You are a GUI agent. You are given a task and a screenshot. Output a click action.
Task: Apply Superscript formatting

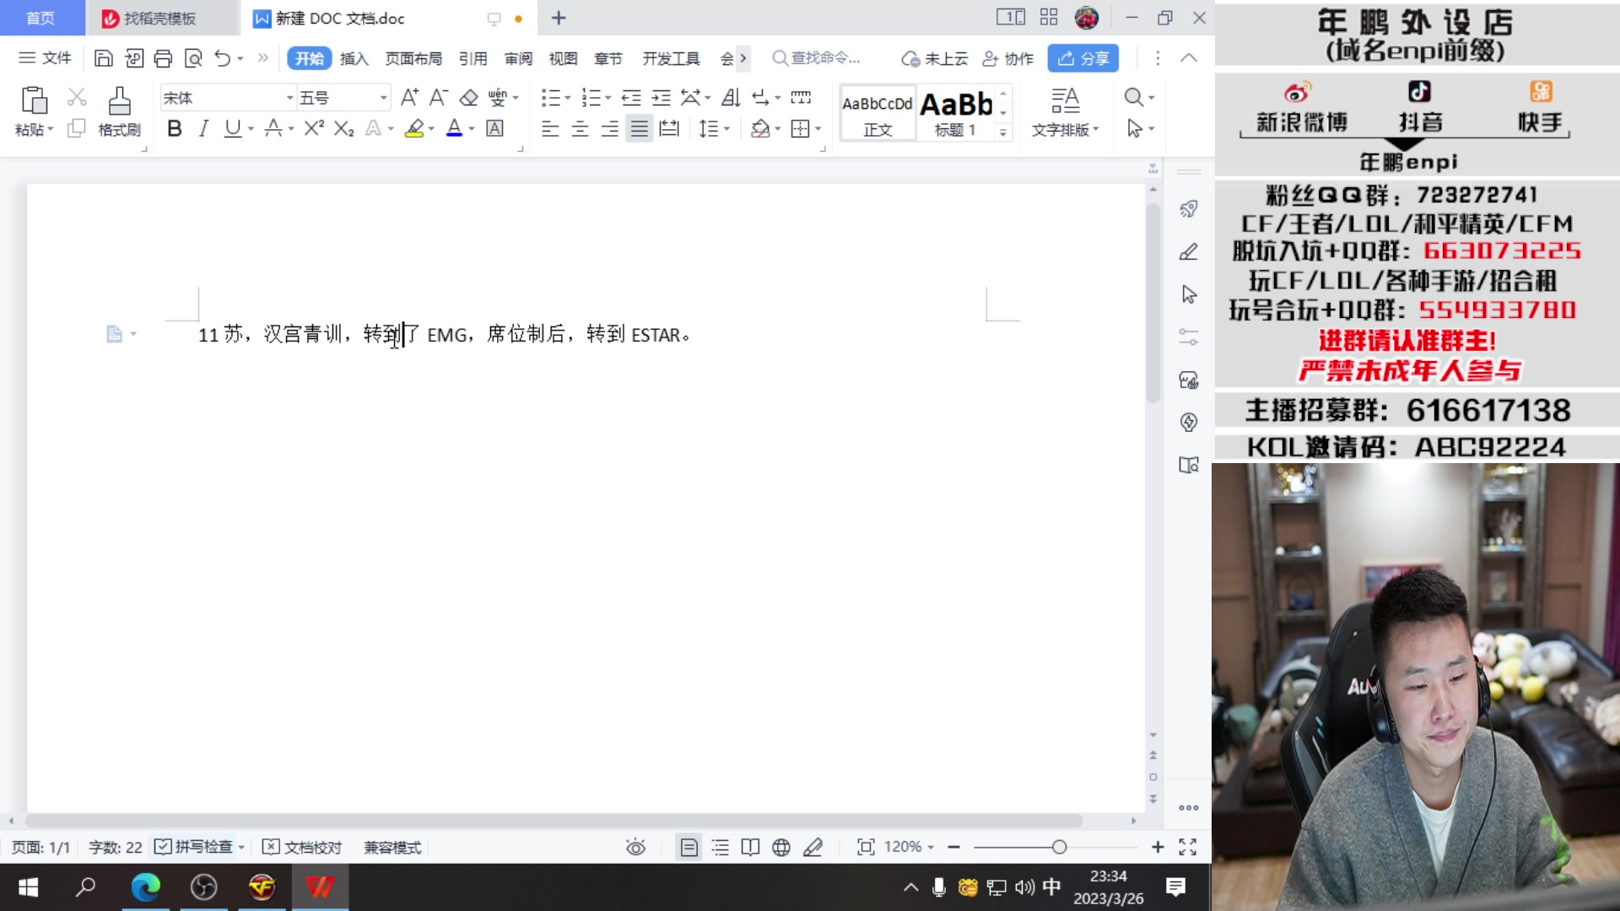click(x=314, y=128)
